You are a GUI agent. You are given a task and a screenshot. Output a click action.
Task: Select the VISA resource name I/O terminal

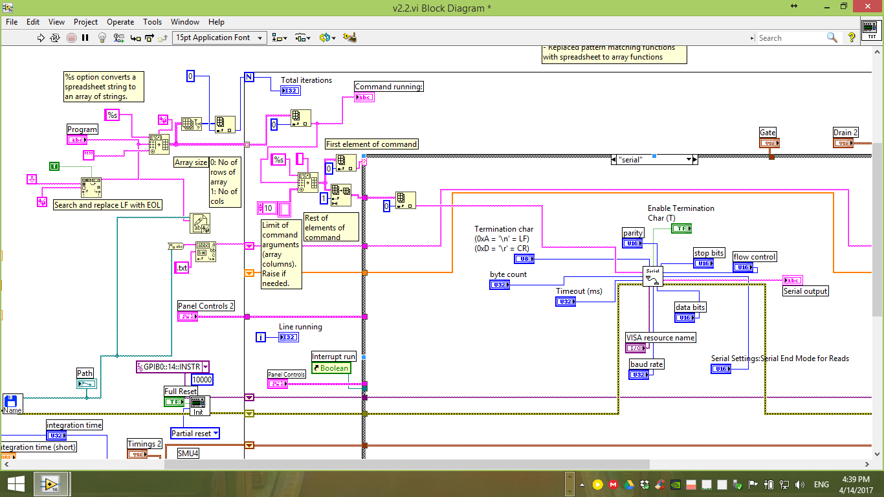(x=636, y=348)
